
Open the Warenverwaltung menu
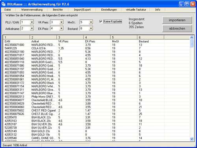pyautogui.click(x=32, y=9)
